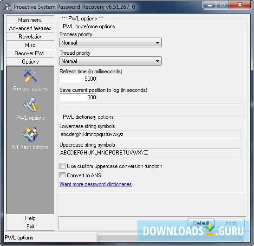254x246 pixels.
Task: Click the 'General options' label text
Action: [30, 89]
